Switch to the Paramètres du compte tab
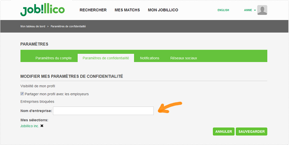 54,58
